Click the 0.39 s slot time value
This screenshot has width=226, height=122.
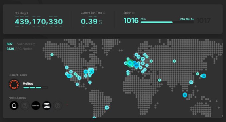tap(91, 22)
